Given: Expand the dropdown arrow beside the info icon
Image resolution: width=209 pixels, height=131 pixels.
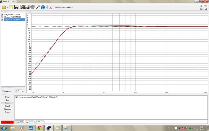Looking at the screenshot, I should pyautogui.click(x=46, y=7).
